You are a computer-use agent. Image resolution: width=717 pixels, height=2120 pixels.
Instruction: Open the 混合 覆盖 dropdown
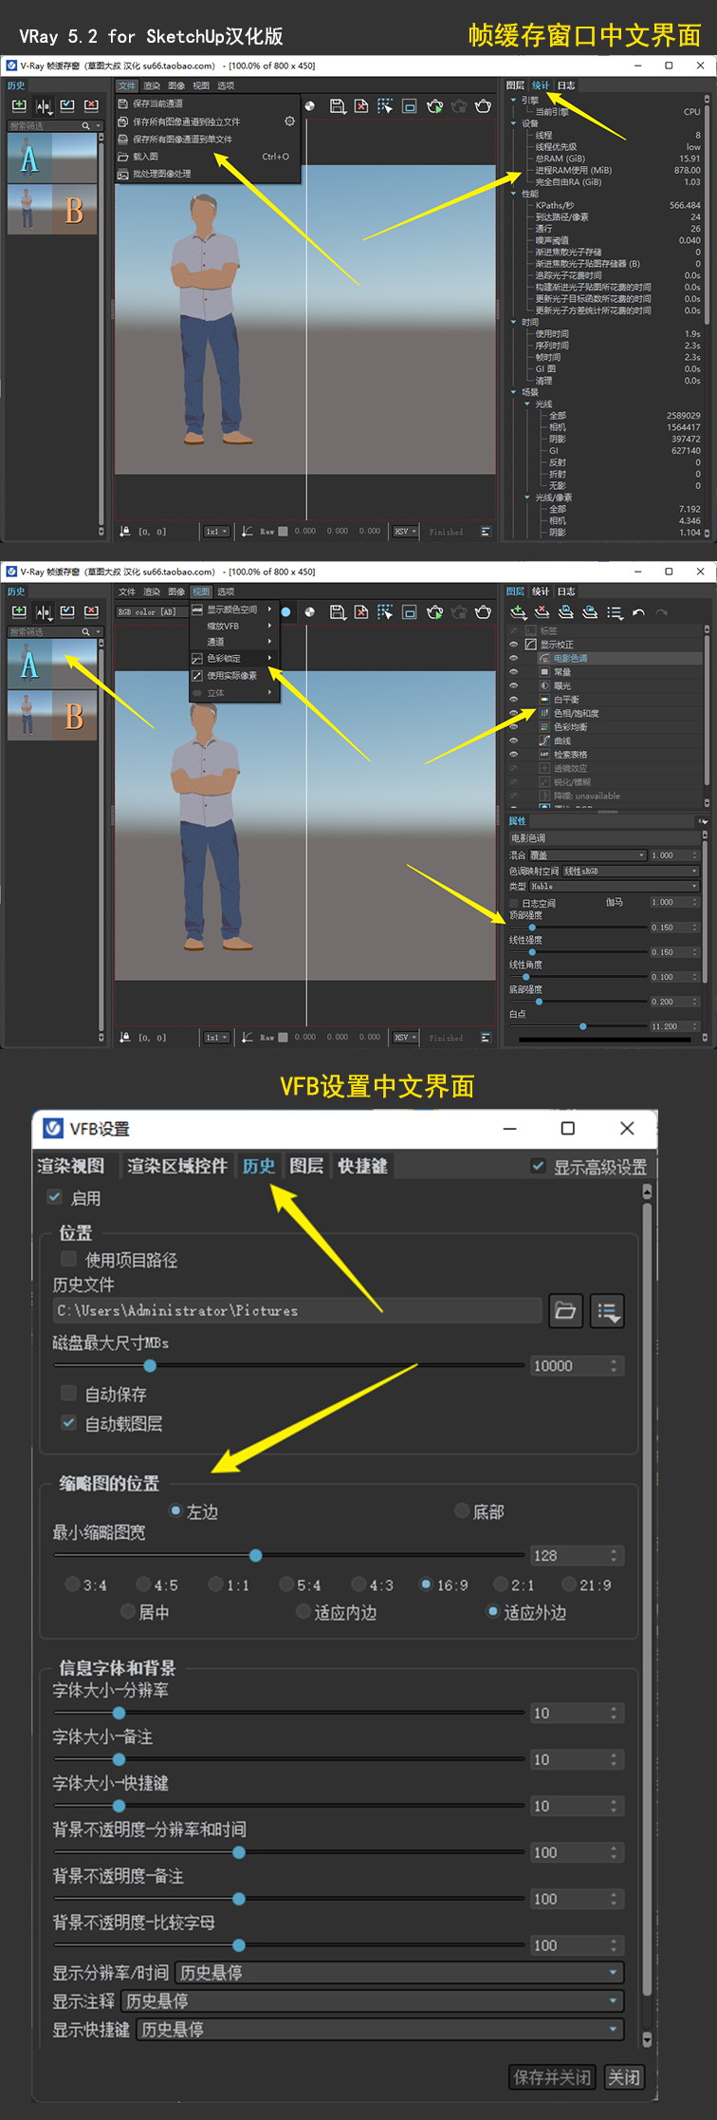(587, 855)
